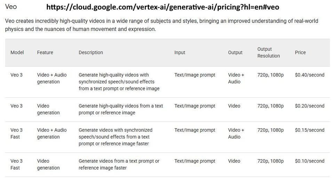Click the Veo section heading

(x=11, y=7)
